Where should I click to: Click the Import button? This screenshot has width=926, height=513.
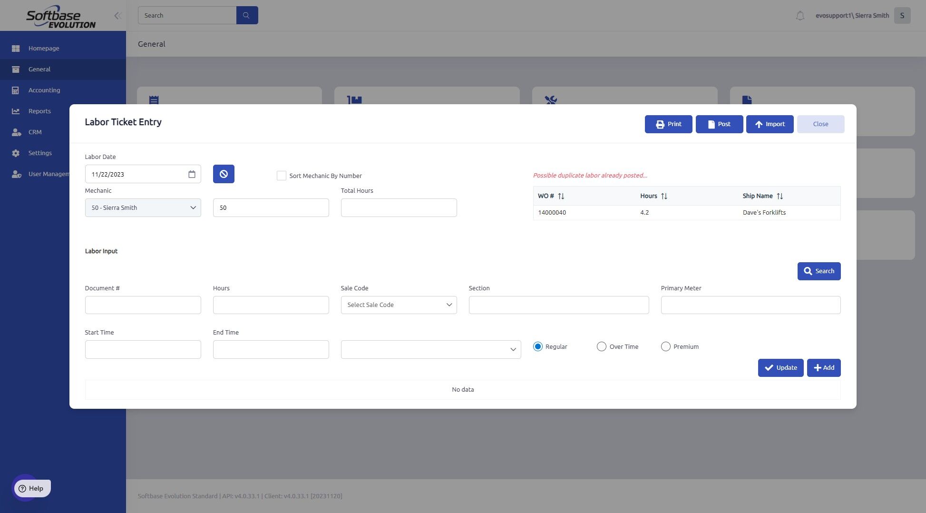[770, 124]
